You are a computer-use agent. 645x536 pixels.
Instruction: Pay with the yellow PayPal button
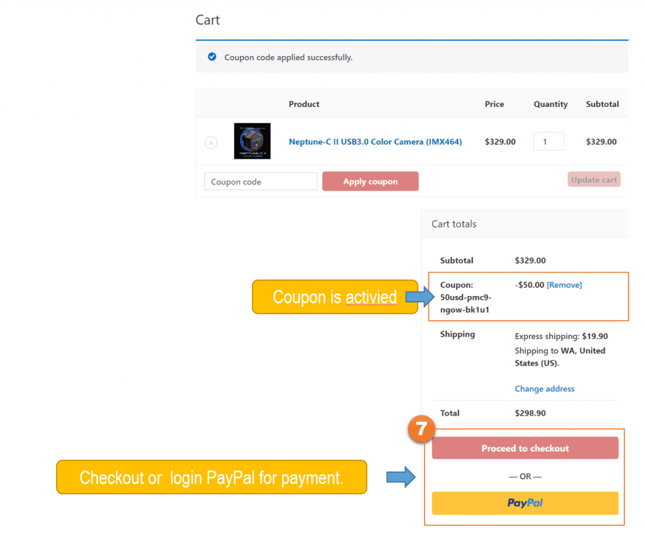(x=525, y=503)
